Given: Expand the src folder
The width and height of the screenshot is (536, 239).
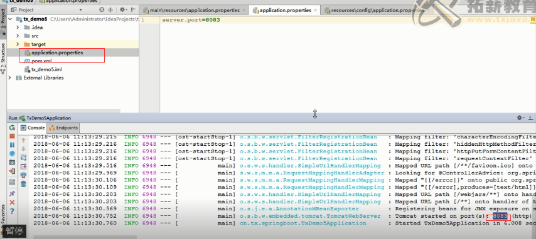Looking at the screenshot, I should 18,36.
